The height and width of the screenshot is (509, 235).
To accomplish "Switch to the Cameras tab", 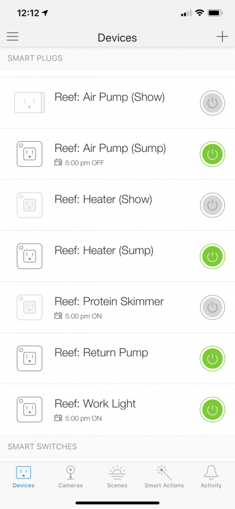I will click(71, 477).
